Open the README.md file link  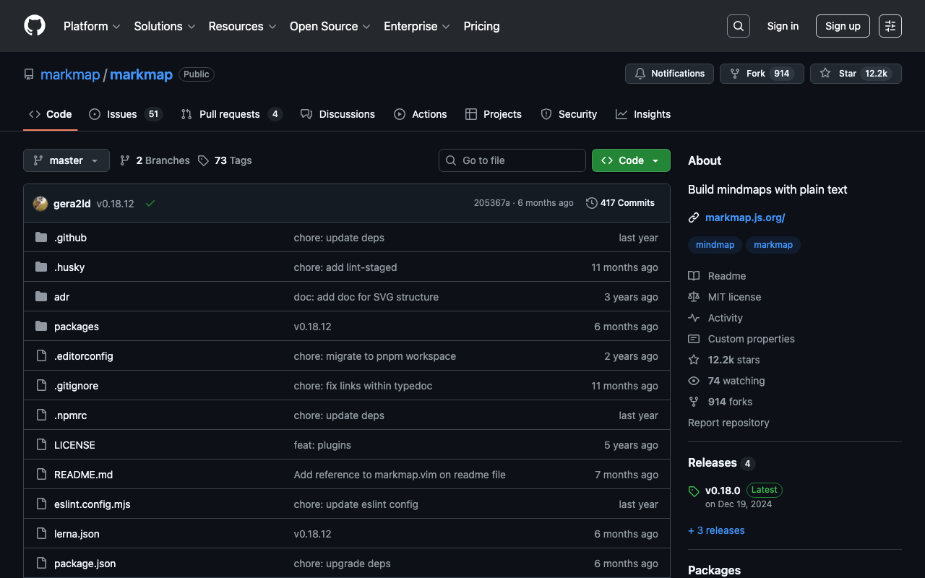(x=83, y=475)
